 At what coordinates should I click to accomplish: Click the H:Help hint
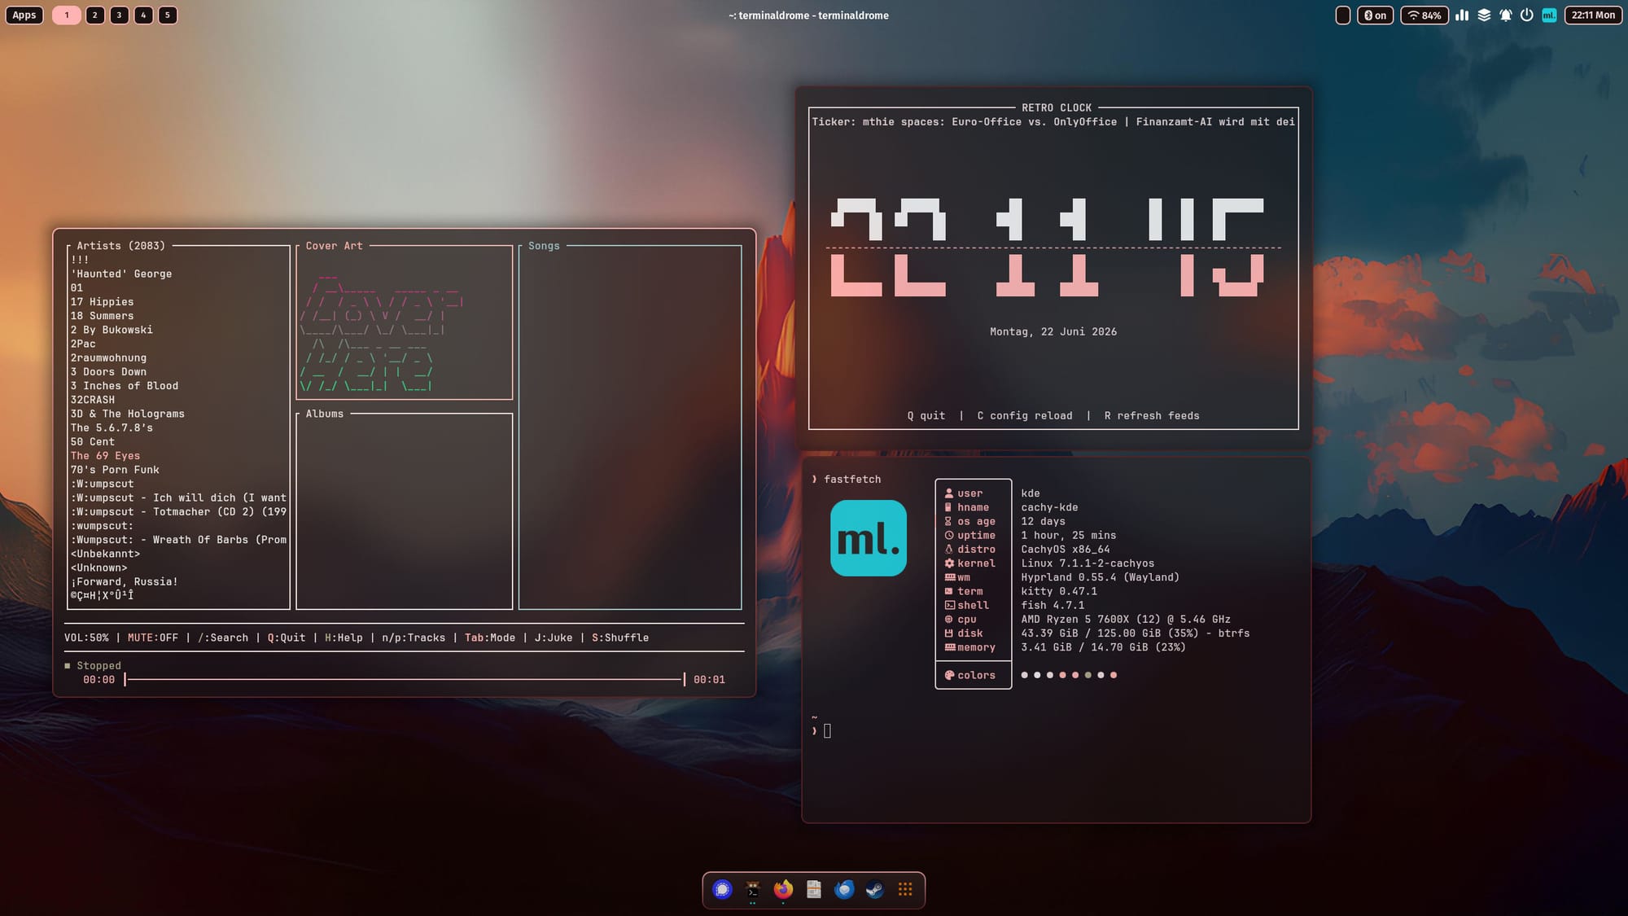(x=344, y=638)
